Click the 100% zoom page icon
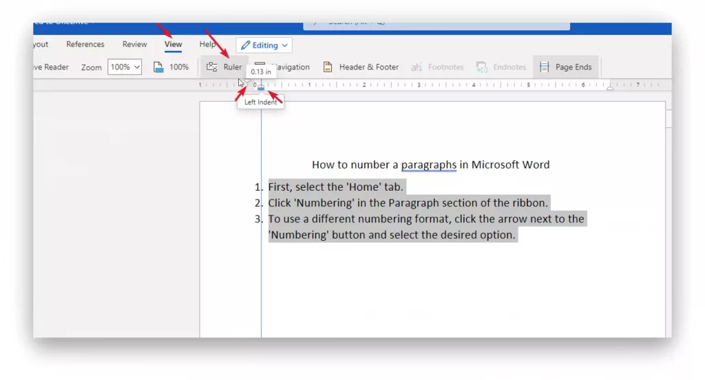 tap(158, 67)
